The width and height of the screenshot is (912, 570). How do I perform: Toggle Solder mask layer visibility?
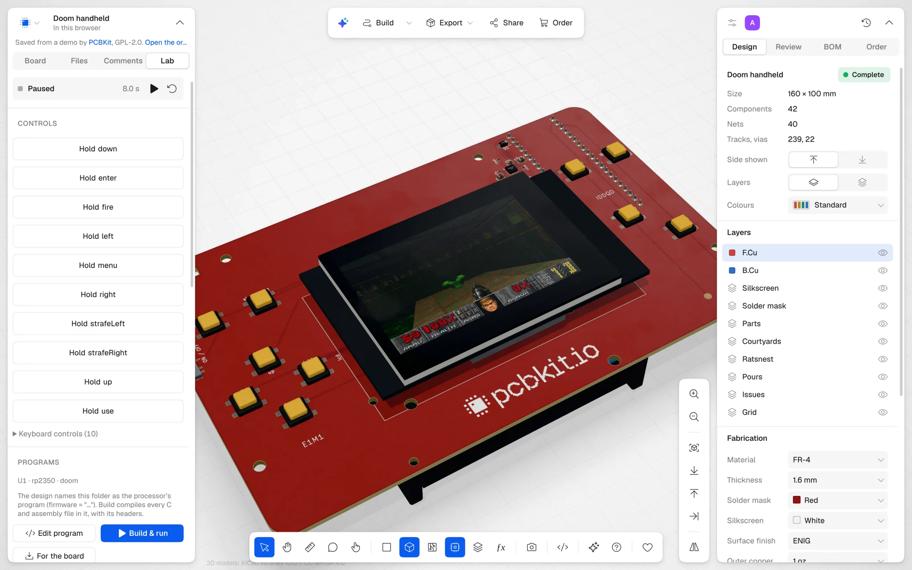[882, 306]
